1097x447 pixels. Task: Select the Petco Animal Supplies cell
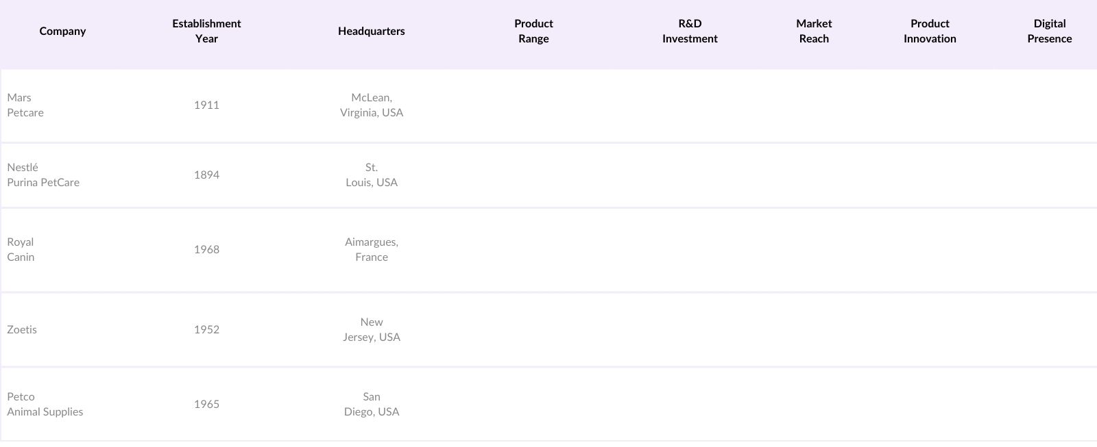pos(45,404)
